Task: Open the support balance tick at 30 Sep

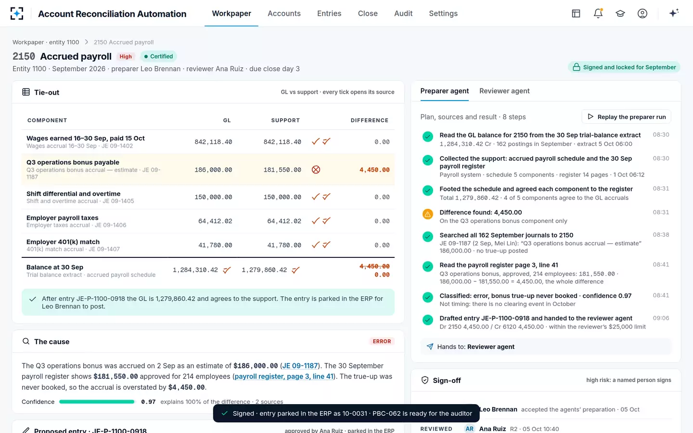Action: pos(295,270)
